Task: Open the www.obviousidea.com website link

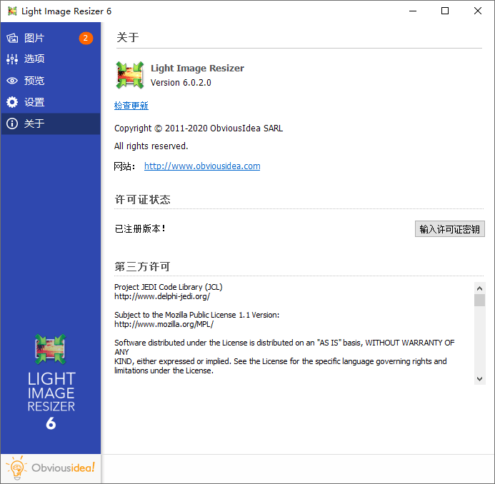Action: [202, 166]
